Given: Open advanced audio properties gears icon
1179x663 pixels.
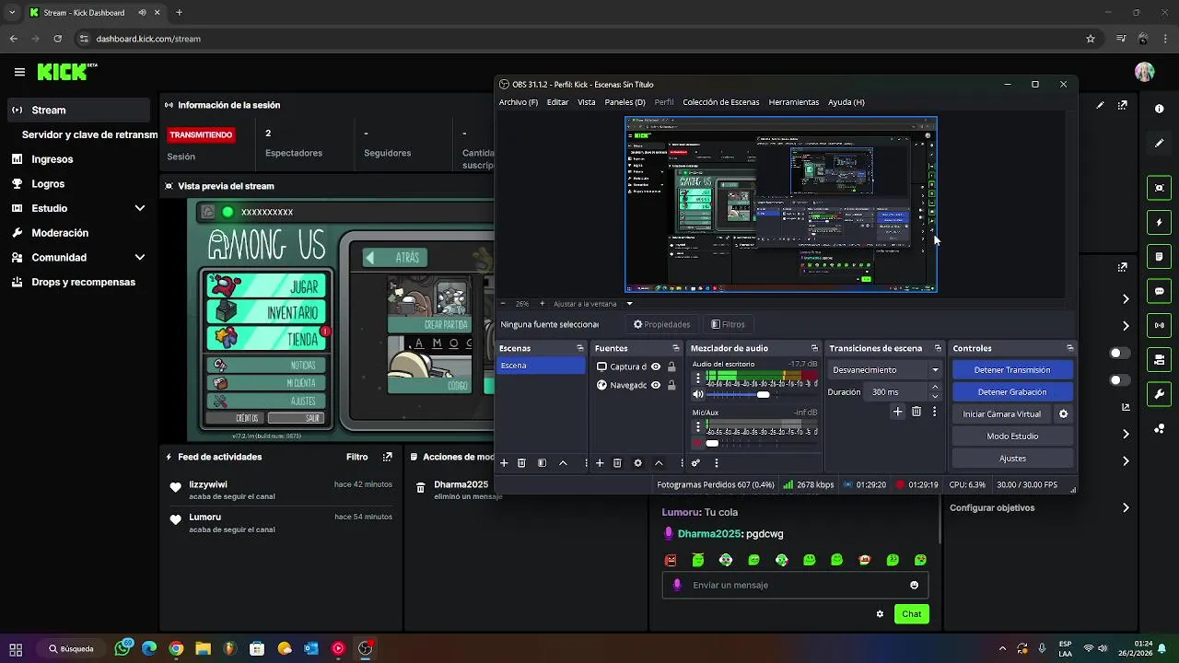Looking at the screenshot, I should (695, 463).
